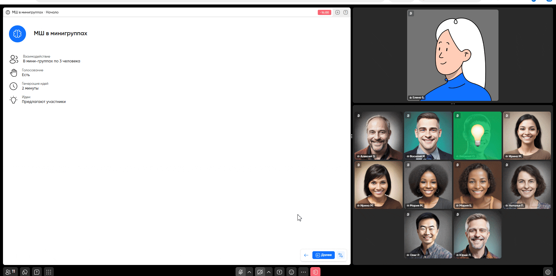Viewport: 556px width, 276px height.
Task: Open the page number 1 indicator
Action: (x=346, y=12)
